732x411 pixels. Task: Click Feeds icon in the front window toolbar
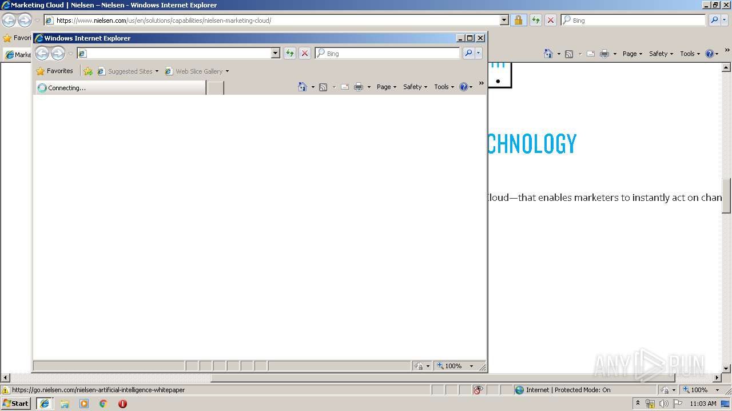click(x=323, y=87)
